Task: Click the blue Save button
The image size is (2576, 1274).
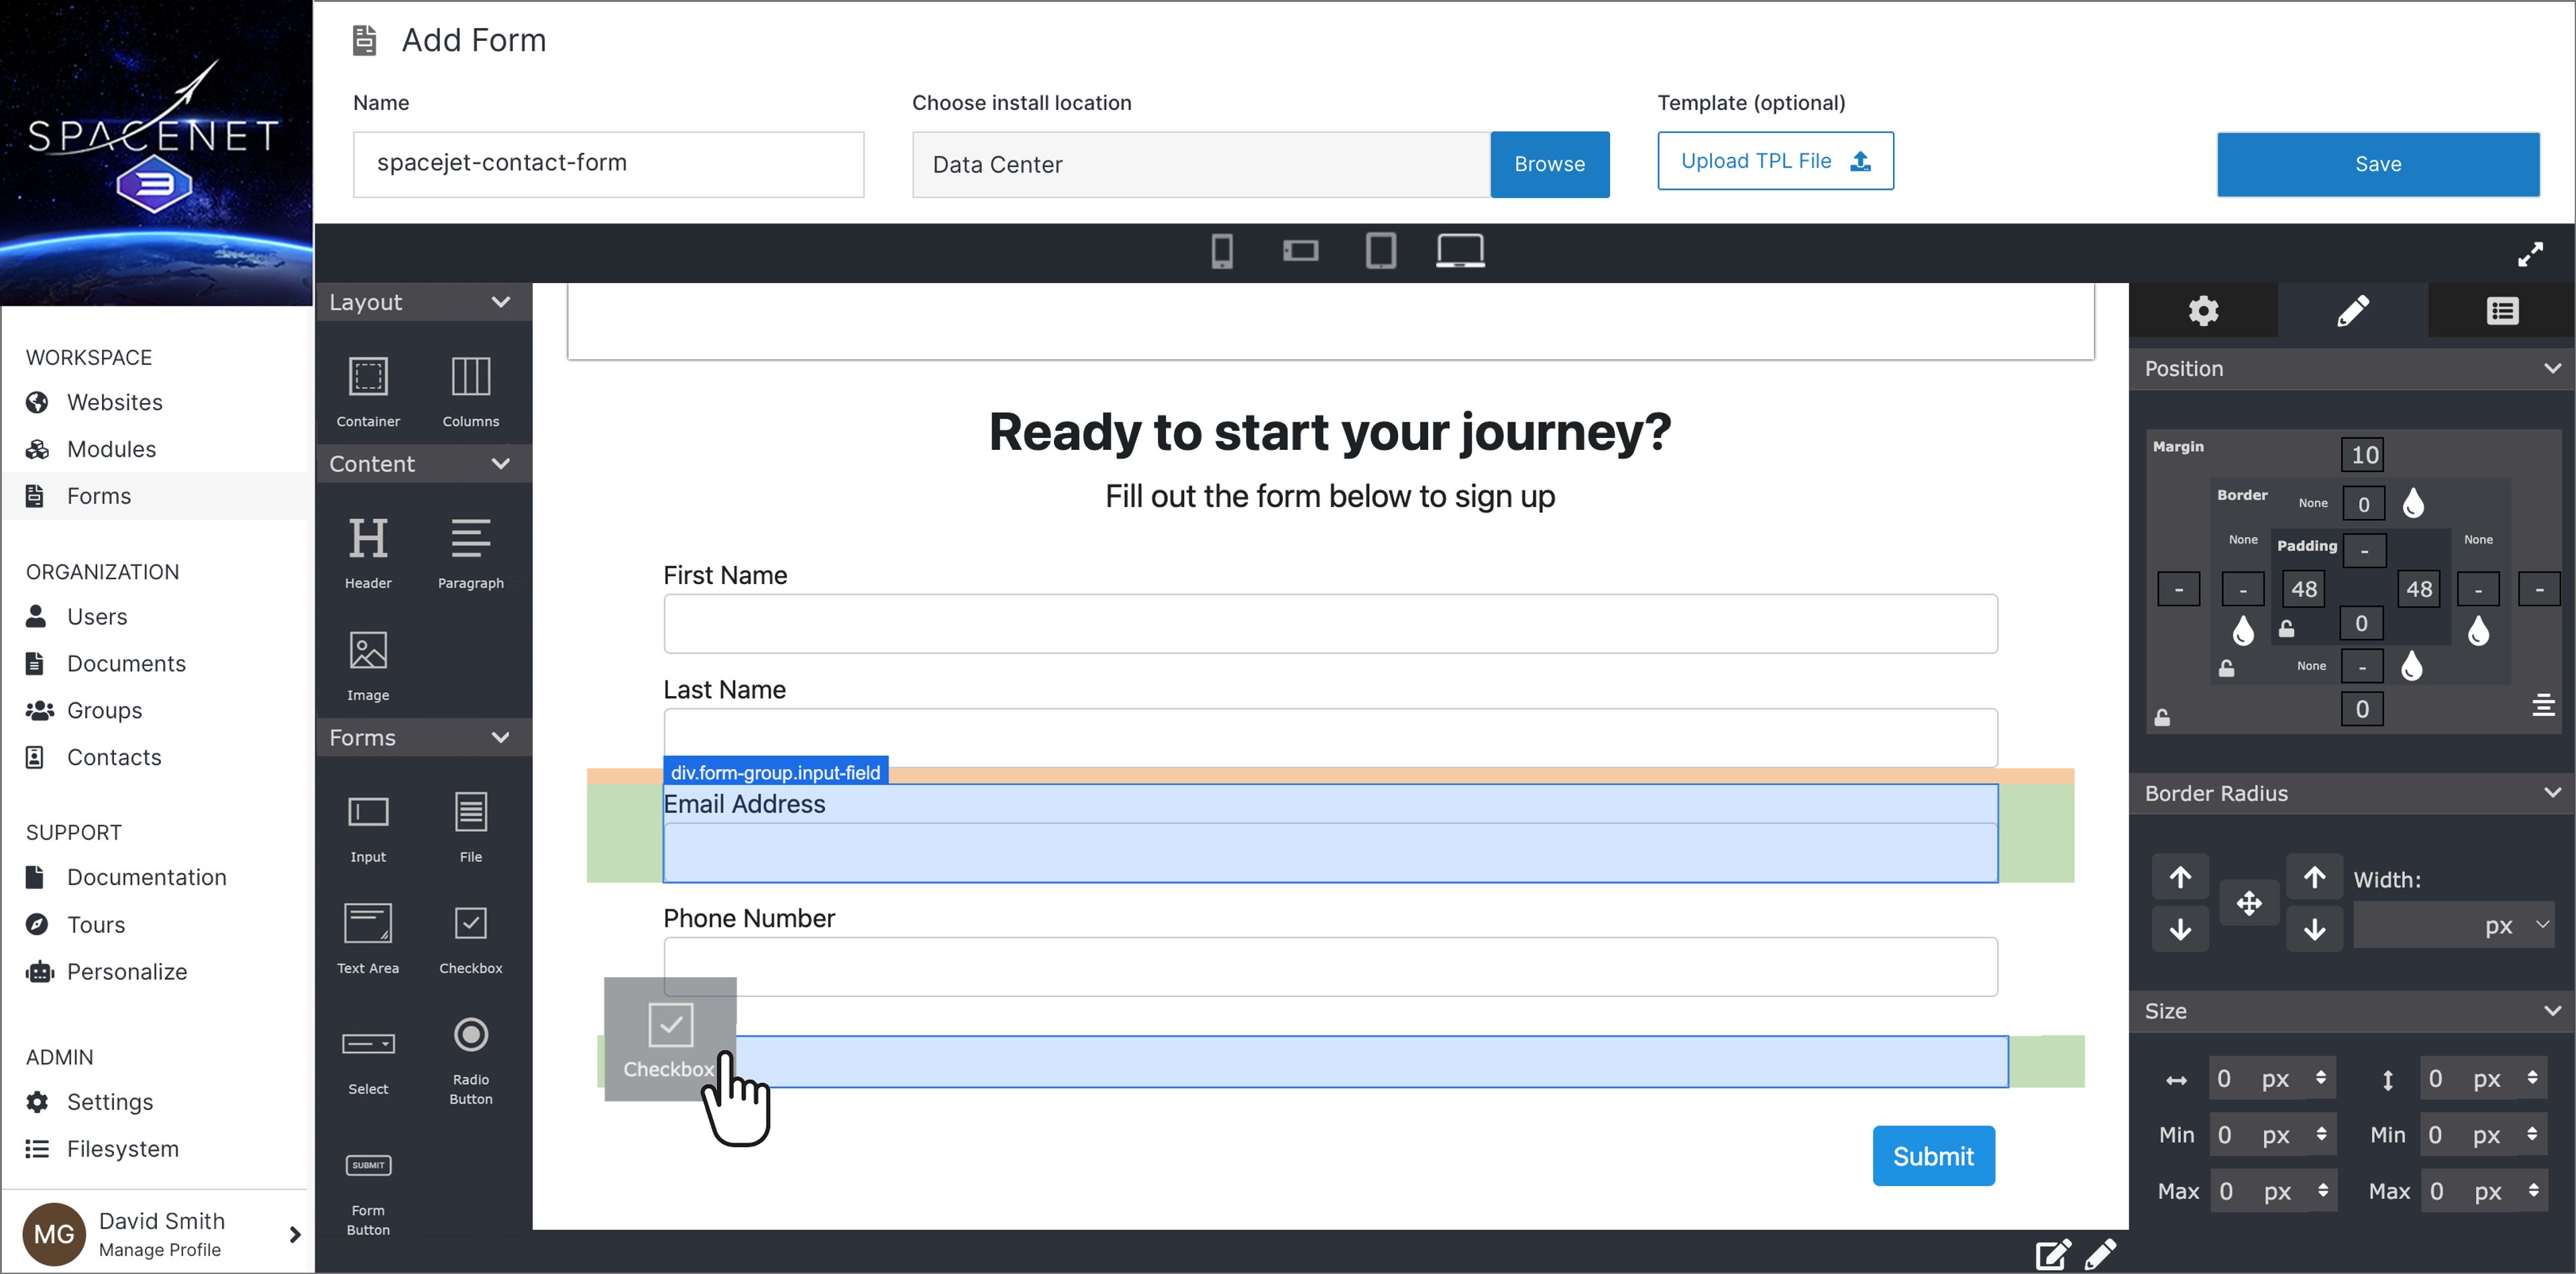Action: [x=2377, y=164]
